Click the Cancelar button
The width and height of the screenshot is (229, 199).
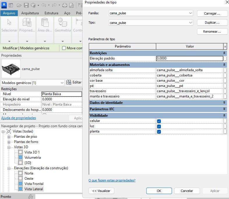point(187,191)
